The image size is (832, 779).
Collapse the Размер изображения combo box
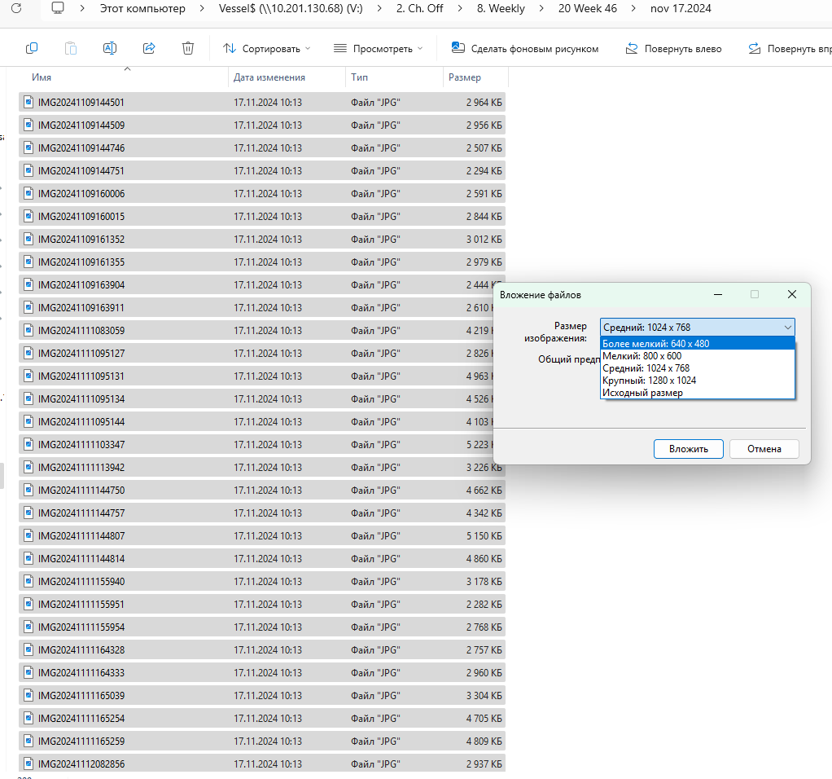[x=788, y=327]
